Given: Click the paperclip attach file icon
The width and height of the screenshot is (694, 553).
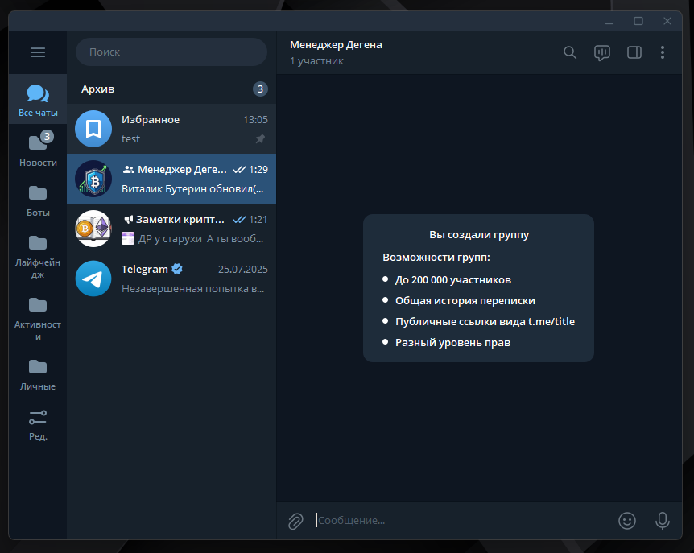Looking at the screenshot, I should [295, 521].
